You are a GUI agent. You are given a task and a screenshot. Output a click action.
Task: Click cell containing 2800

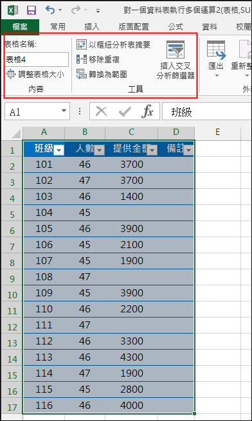132,390
